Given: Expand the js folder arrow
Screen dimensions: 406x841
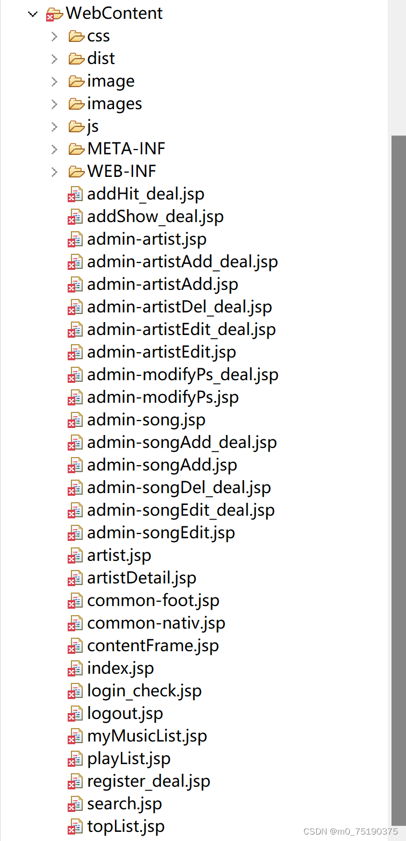Looking at the screenshot, I should (x=54, y=126).
